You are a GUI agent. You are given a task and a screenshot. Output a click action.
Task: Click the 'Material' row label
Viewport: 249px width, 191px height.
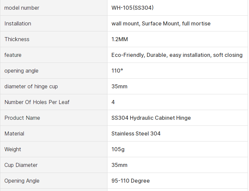(x=14, y=133)
